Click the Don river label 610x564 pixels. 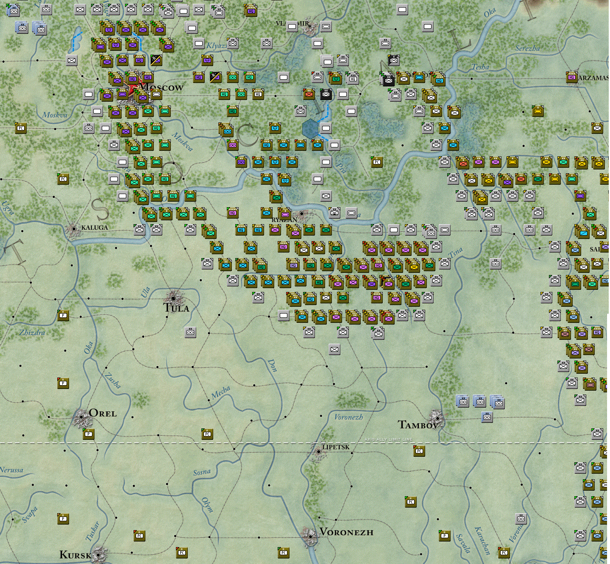pyautogui.click(x=273, y=365)
